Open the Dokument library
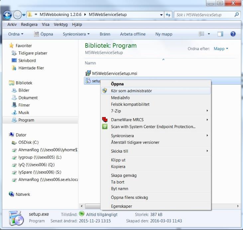This screenshot has height=230, width=243. pyautogui.click(x=28, y=98)
